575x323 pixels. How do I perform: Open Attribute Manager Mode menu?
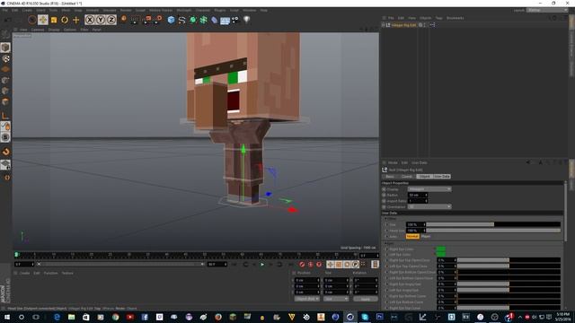coord(393,162)
